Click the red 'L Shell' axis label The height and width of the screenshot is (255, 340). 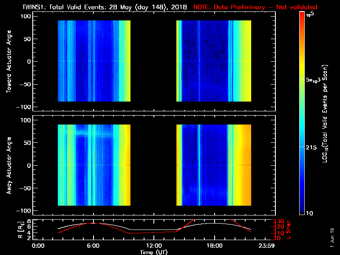click(287, 229)
